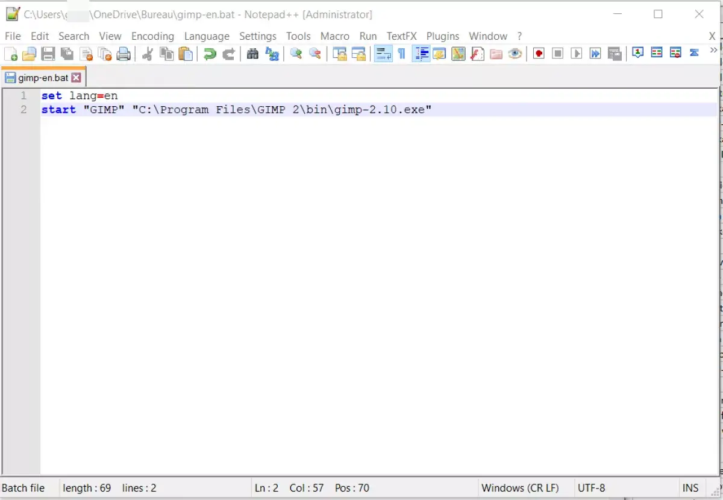Click the blue collapse arrows plugin icon
723x500 pixels.
(694, 53)
